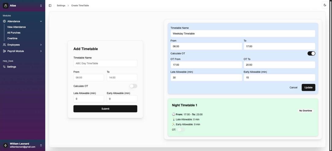Toggle OT switch on Night Timetable 1

pos(181,129)
